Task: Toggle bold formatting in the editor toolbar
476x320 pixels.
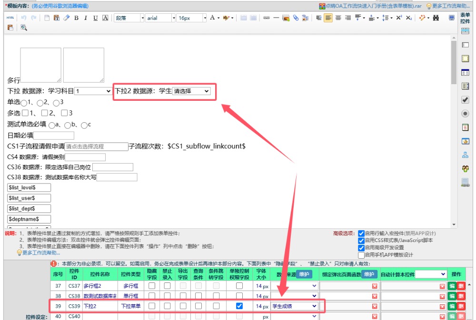Action: (x=76, y=18)
